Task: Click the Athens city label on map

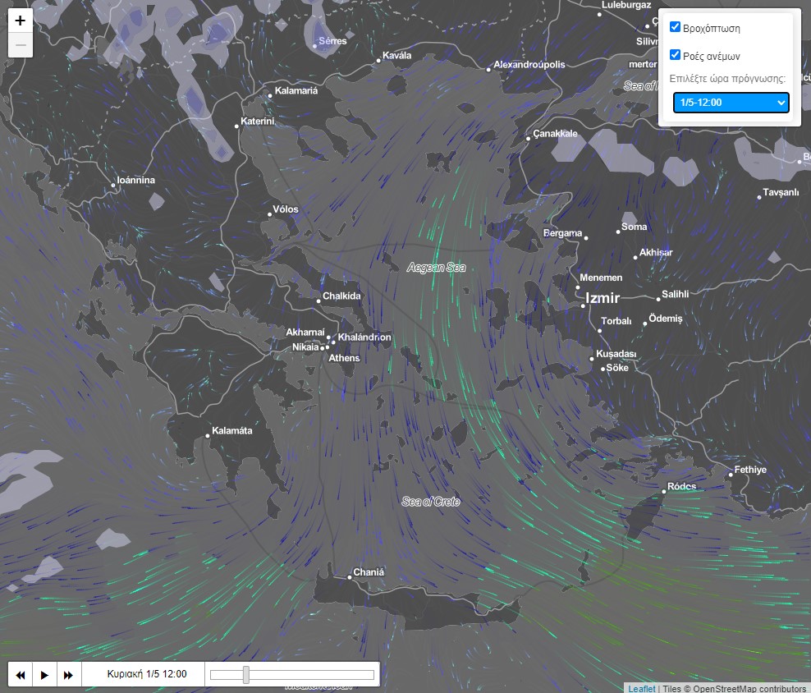Action: pyautogui.click(x=344, y=358)
